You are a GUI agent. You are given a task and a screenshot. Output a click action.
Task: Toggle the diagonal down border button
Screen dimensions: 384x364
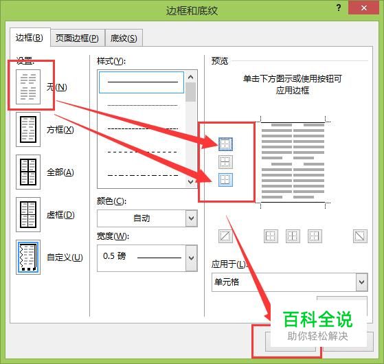point(360,236)
